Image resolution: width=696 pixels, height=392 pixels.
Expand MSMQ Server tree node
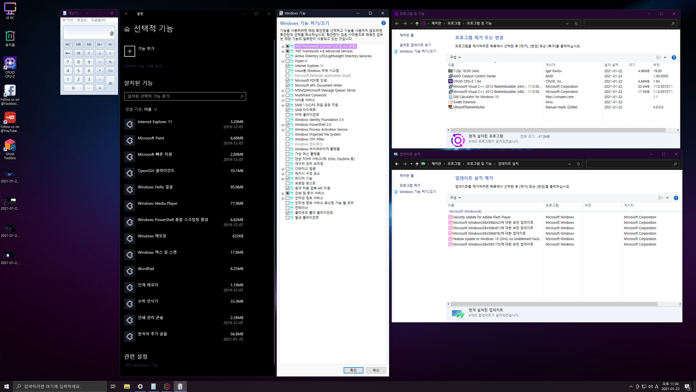[283, 91]
